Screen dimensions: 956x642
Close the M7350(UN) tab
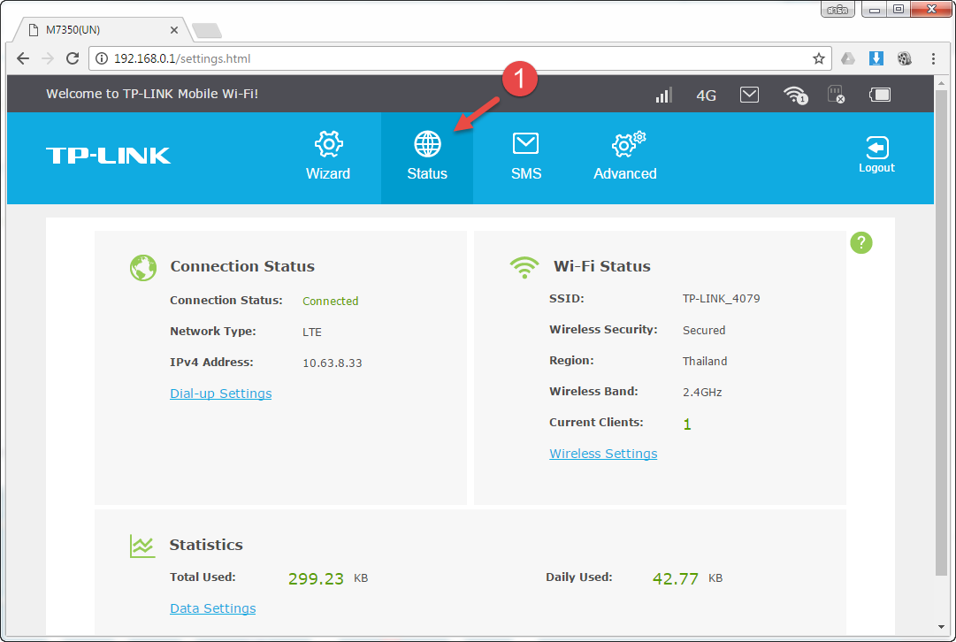(173, 30)
